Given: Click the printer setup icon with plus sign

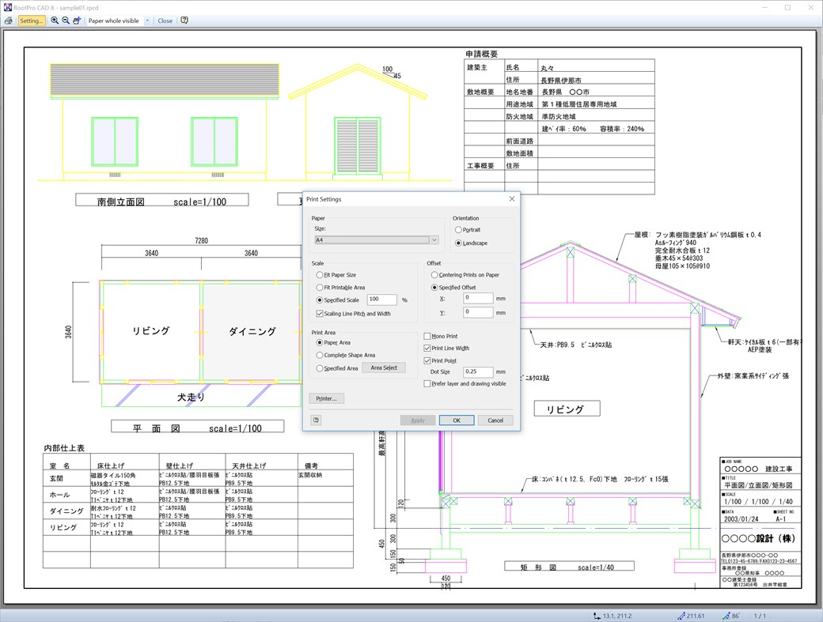Looking at the screenshot, I should pos(77,21).
